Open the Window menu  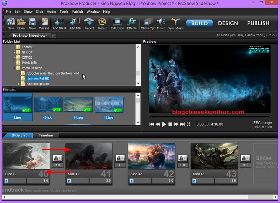coord(93,12)
